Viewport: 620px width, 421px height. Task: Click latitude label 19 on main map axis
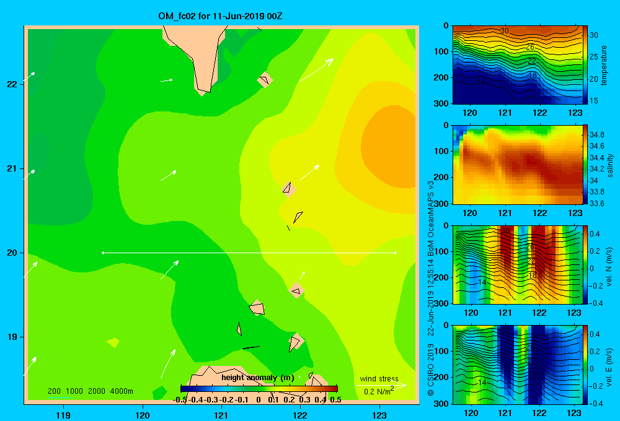[12, 337]
